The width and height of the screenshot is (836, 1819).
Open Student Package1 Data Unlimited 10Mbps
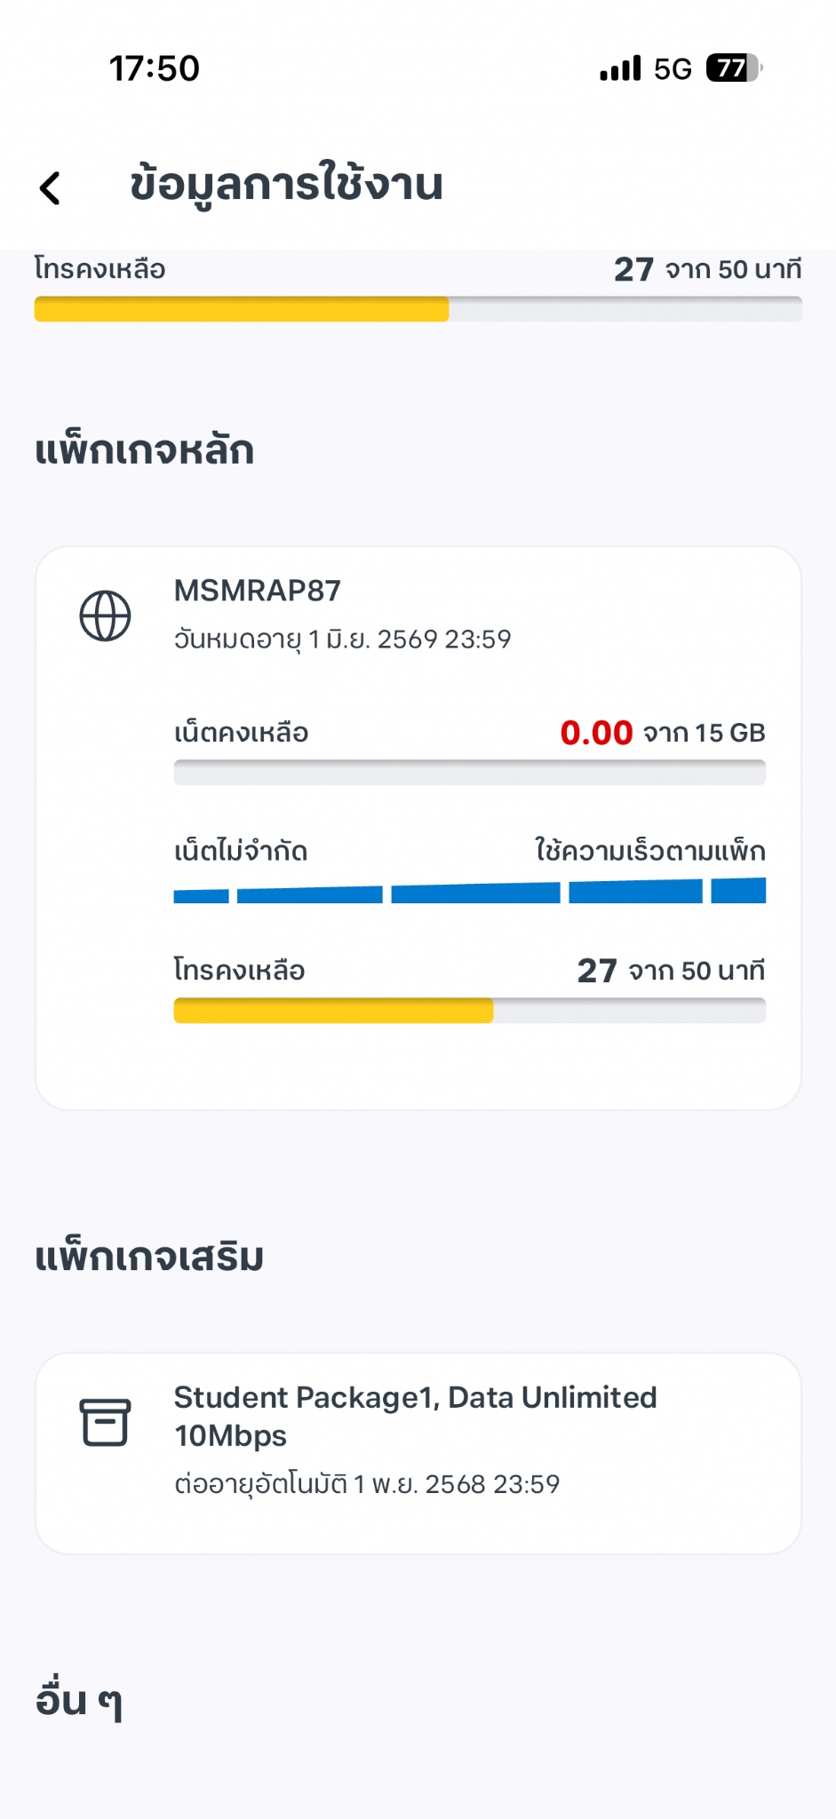(x=415, y=1416)
